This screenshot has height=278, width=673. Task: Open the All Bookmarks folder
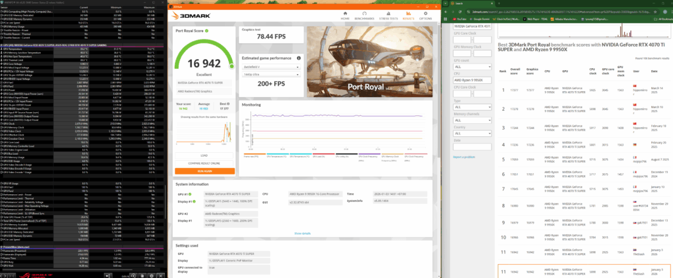(x=663, y=19)
